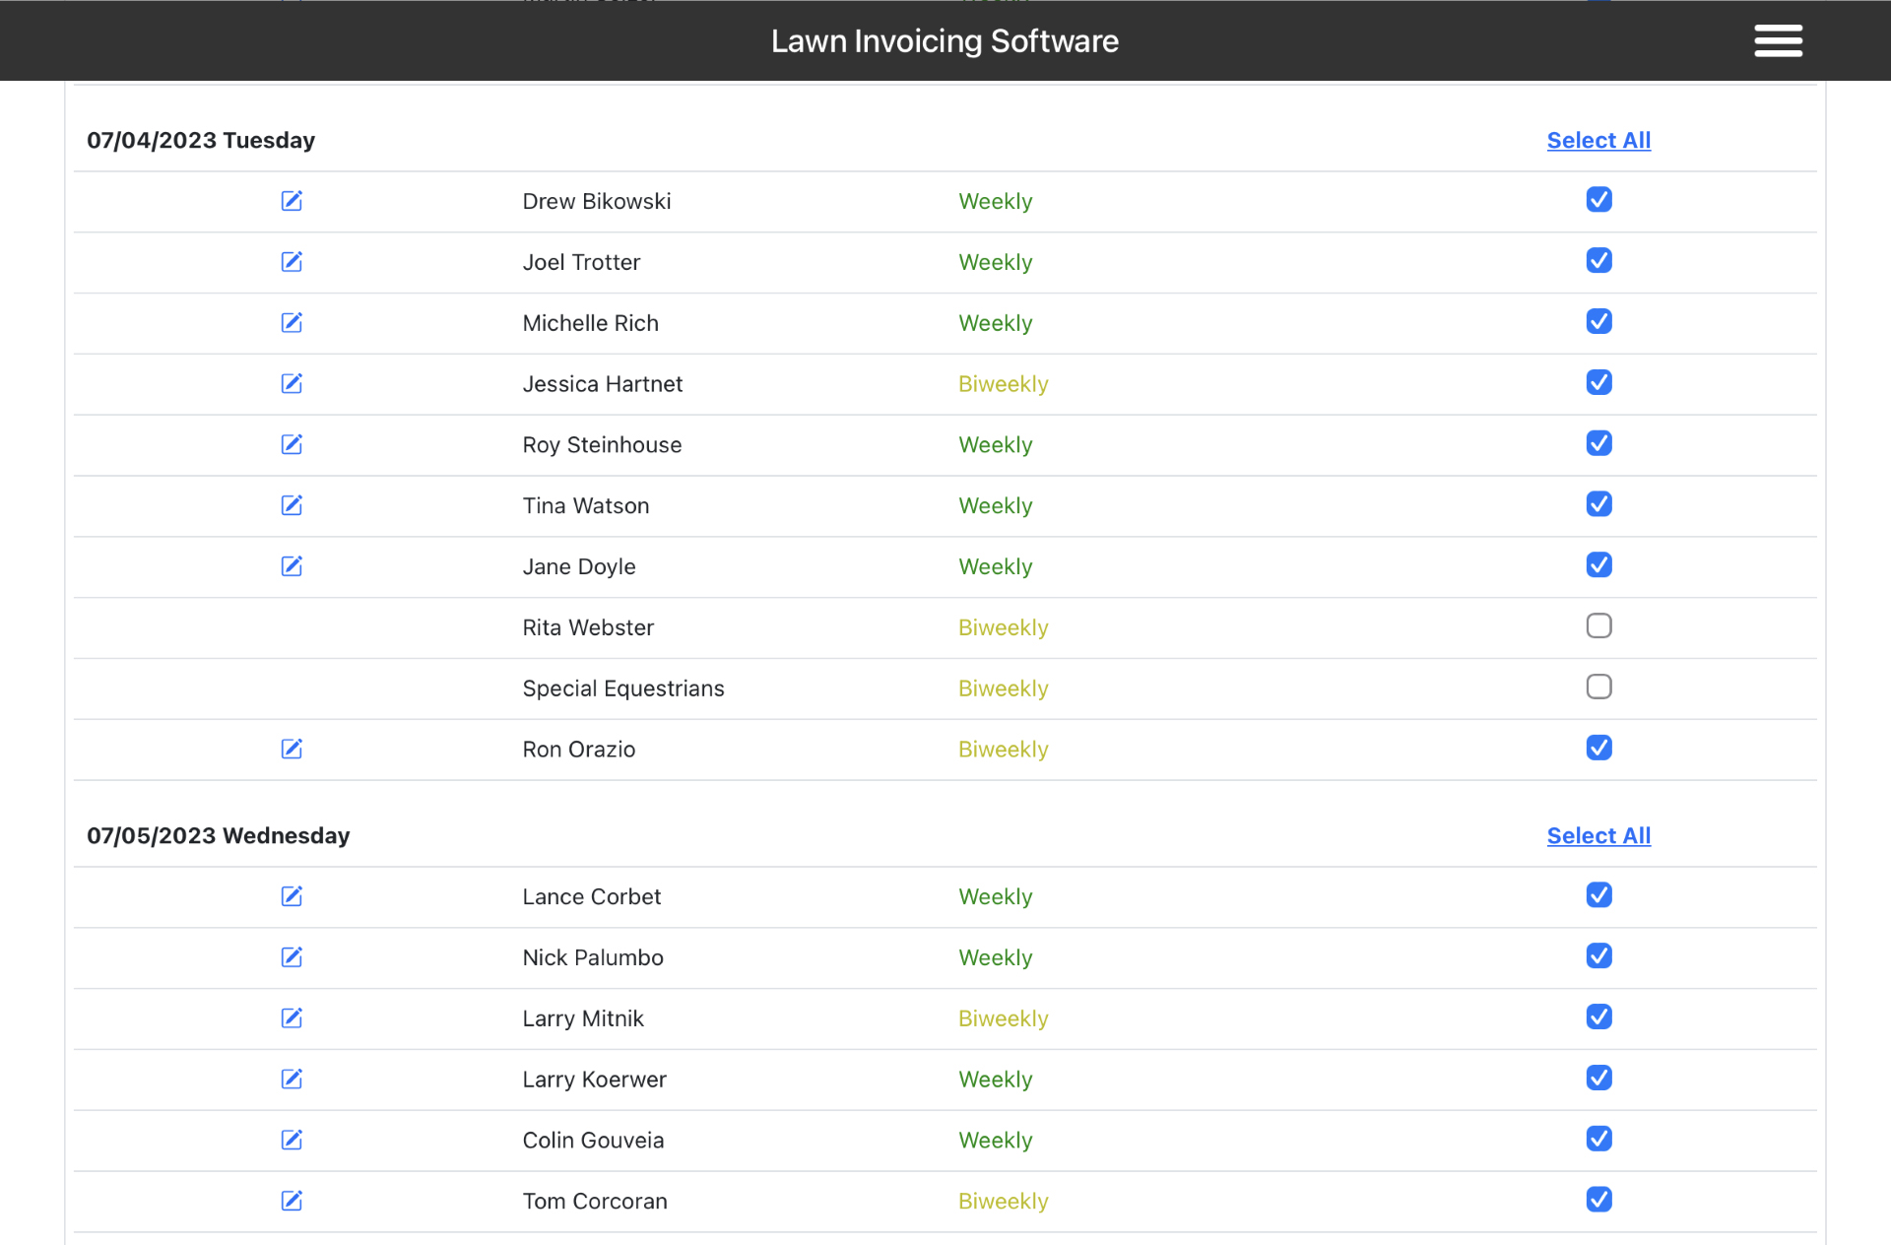Uncheck Colin Gouveia's checkbox

click(x=1598, y=1139)
